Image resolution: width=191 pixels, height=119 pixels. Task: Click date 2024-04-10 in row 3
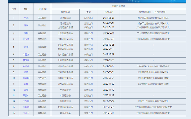tap(109, 33)
